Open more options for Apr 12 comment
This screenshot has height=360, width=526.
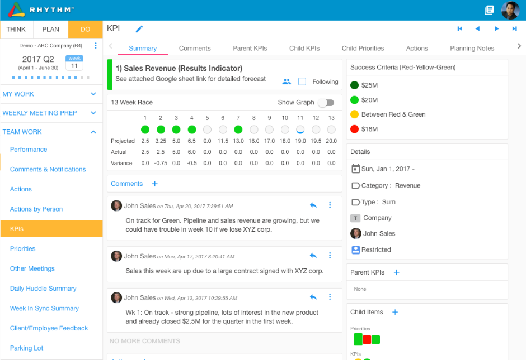coord(330,297)
